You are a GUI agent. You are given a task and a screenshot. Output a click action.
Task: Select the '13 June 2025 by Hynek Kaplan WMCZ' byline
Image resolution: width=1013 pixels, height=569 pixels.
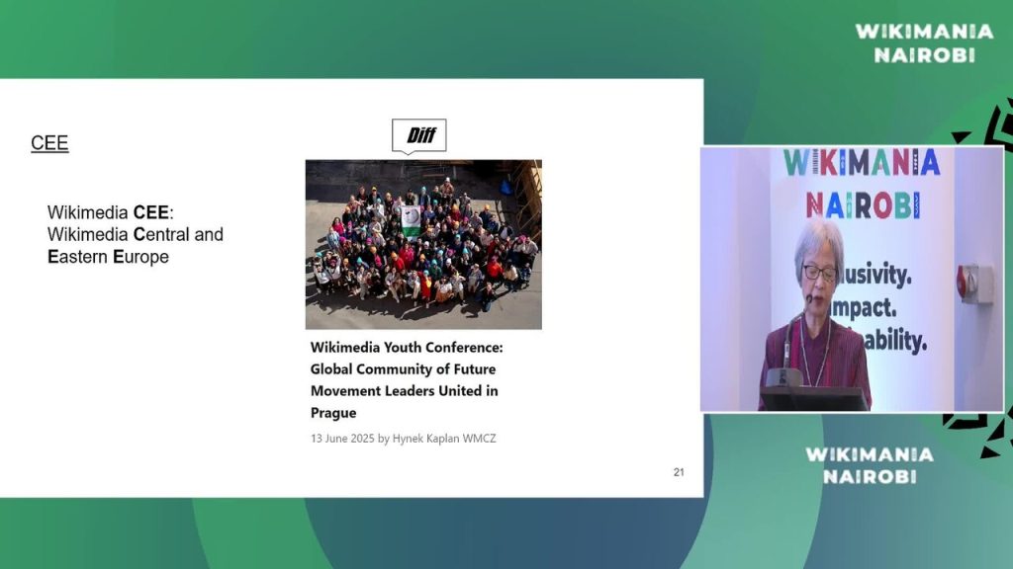click(404, 438)
